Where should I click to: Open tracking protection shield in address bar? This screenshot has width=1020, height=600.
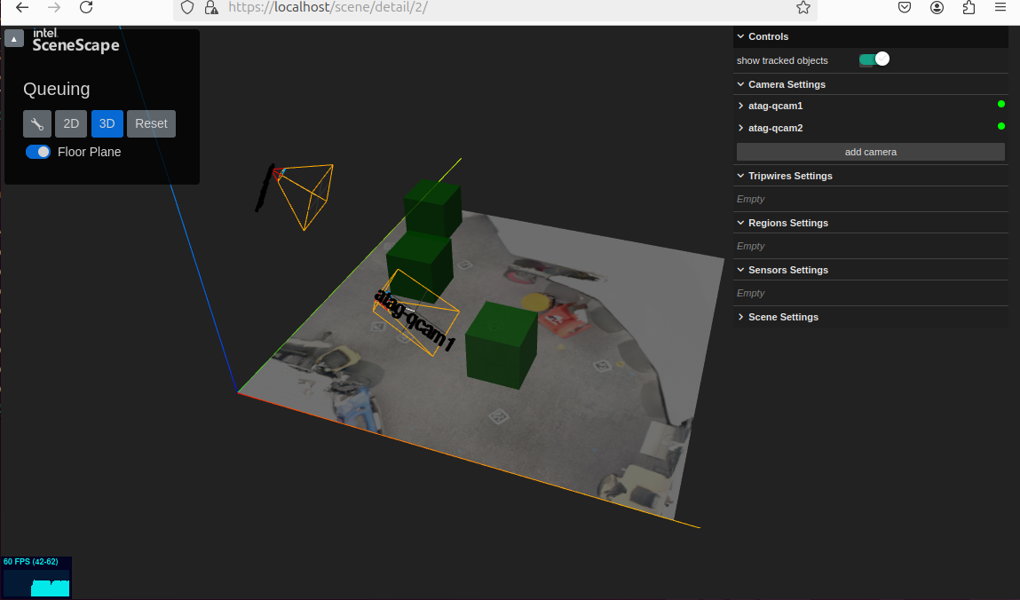pyautogui.click(x=186, y=7)
